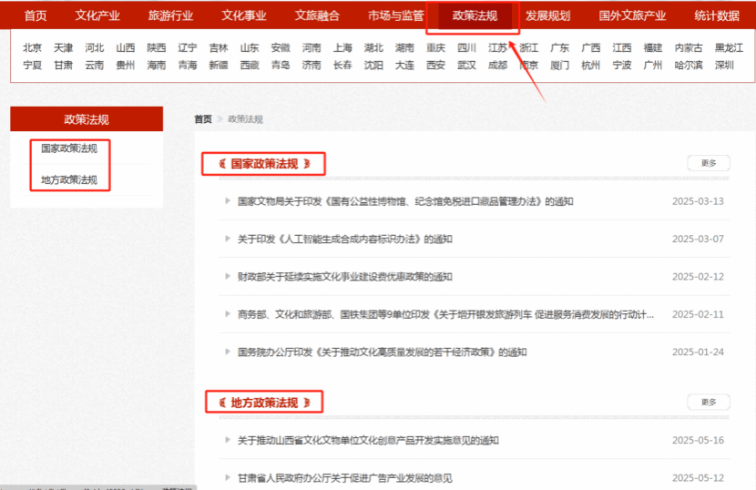Click the 北京 region link
756x490 pixels.
[x=33, y=47]
